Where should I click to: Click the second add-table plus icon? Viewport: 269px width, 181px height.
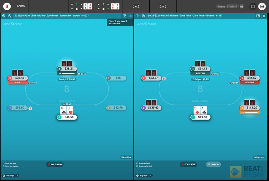pos(163,6)
